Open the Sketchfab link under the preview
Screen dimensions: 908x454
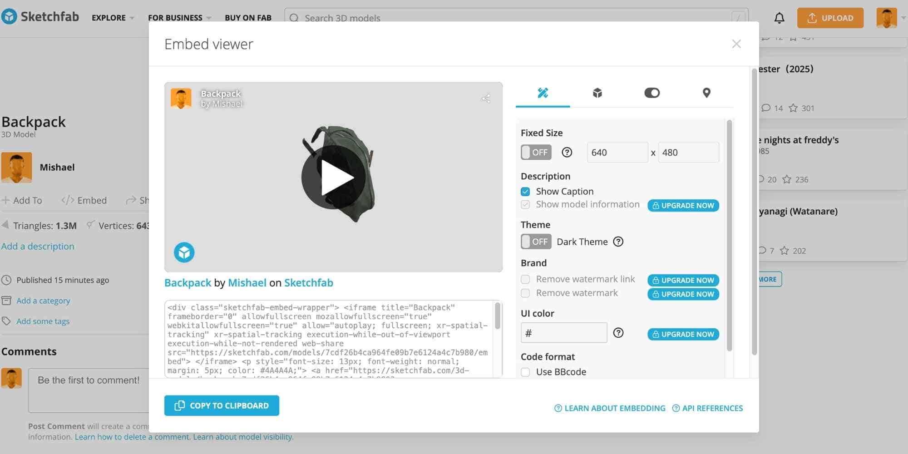(309, 283)
